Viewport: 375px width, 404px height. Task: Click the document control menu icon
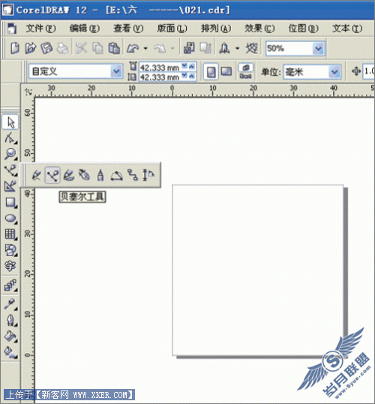click(x=11, y=29)
